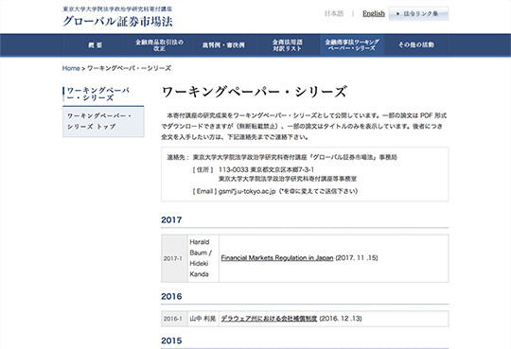Click author cell Harald Baum / Hideki Kanda
The width and height of the screenshot is (511, 349).
click(203, 258)
